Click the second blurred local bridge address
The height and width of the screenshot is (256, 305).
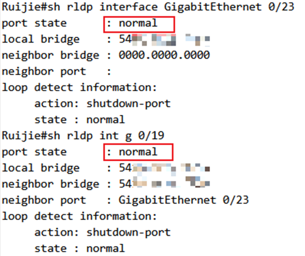[164, 168]
